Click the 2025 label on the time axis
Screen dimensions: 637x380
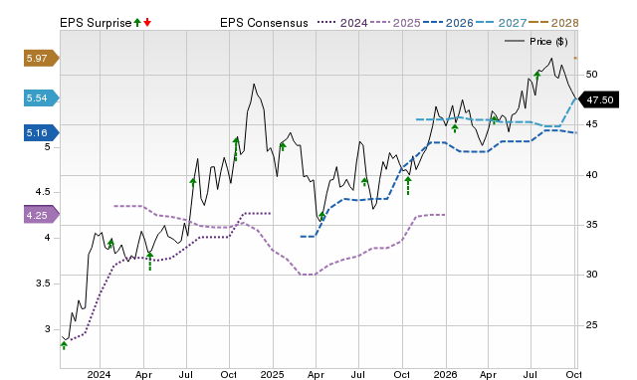(272, 374)
